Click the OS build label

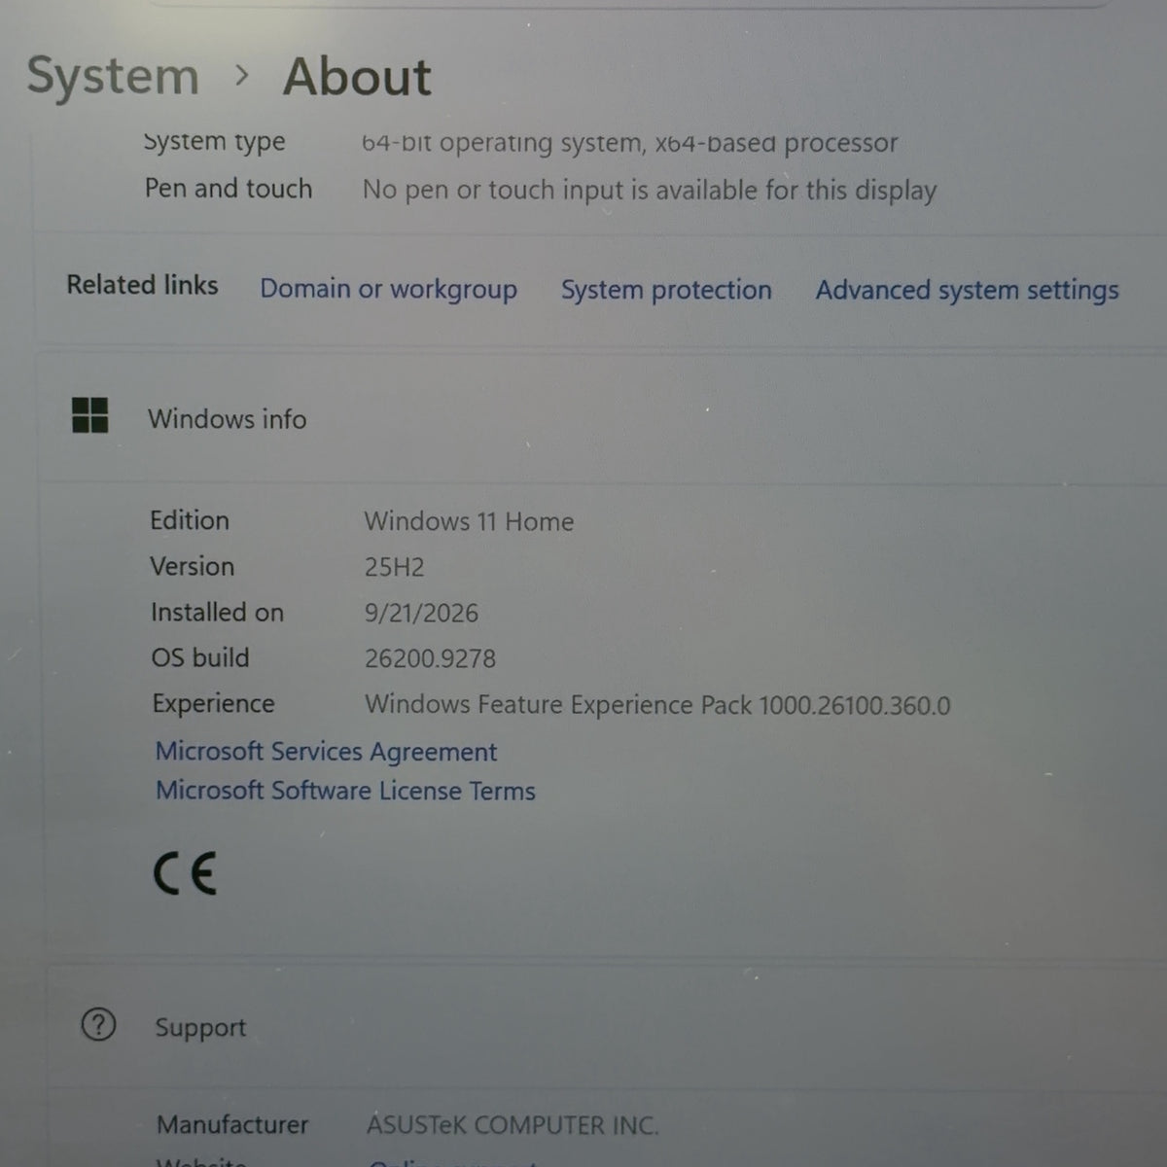tap(200, 657)
